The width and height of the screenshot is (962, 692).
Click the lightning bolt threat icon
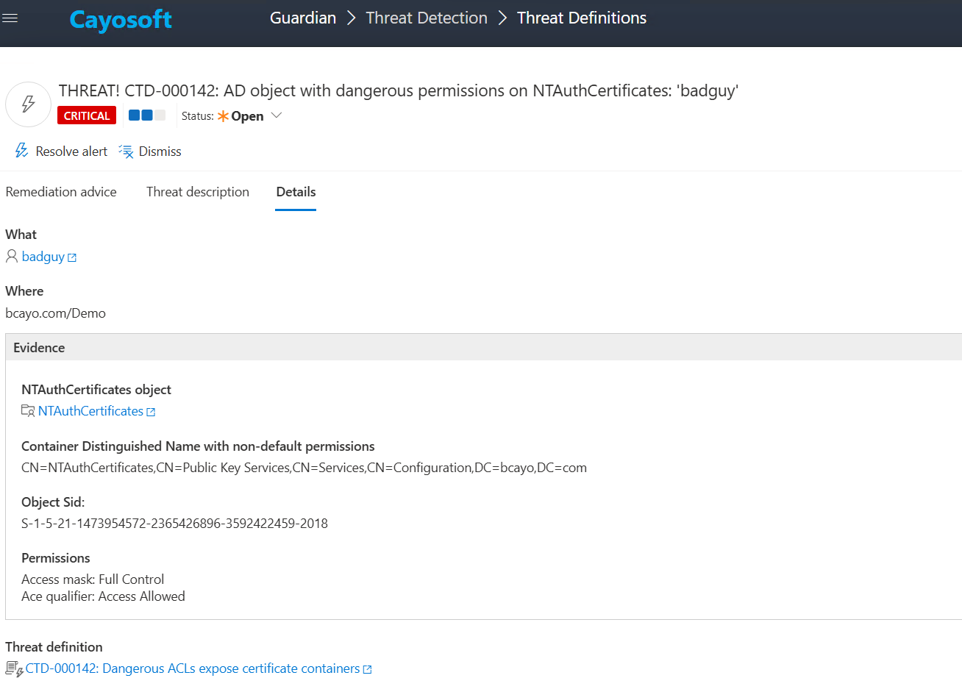(x=28, y=104)
